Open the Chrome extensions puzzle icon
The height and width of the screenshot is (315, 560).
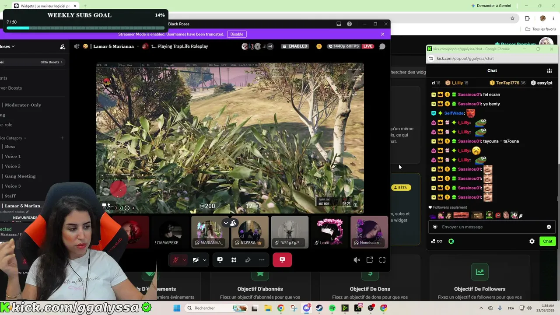[x=527, y=18]
